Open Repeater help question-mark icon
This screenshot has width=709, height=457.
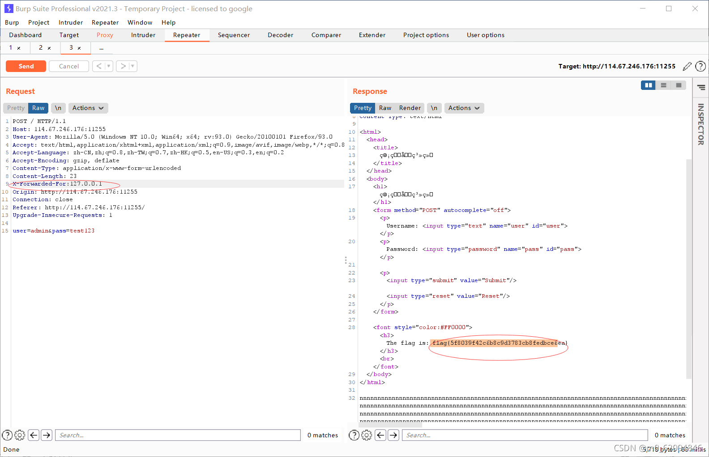(700, 66)
